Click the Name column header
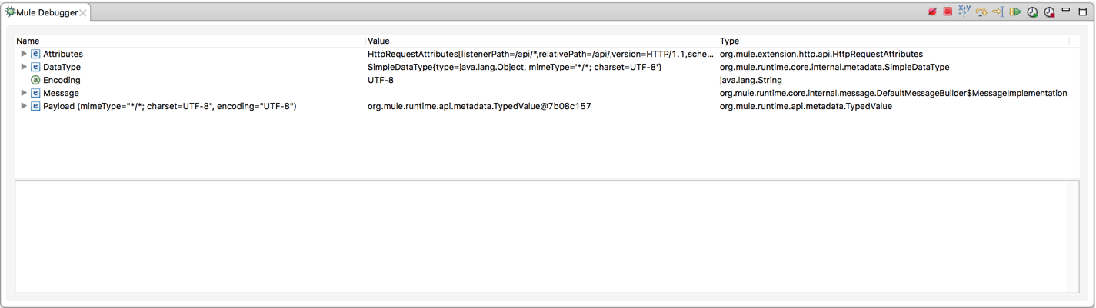The image size is (1096, 308). pos(28,41)
